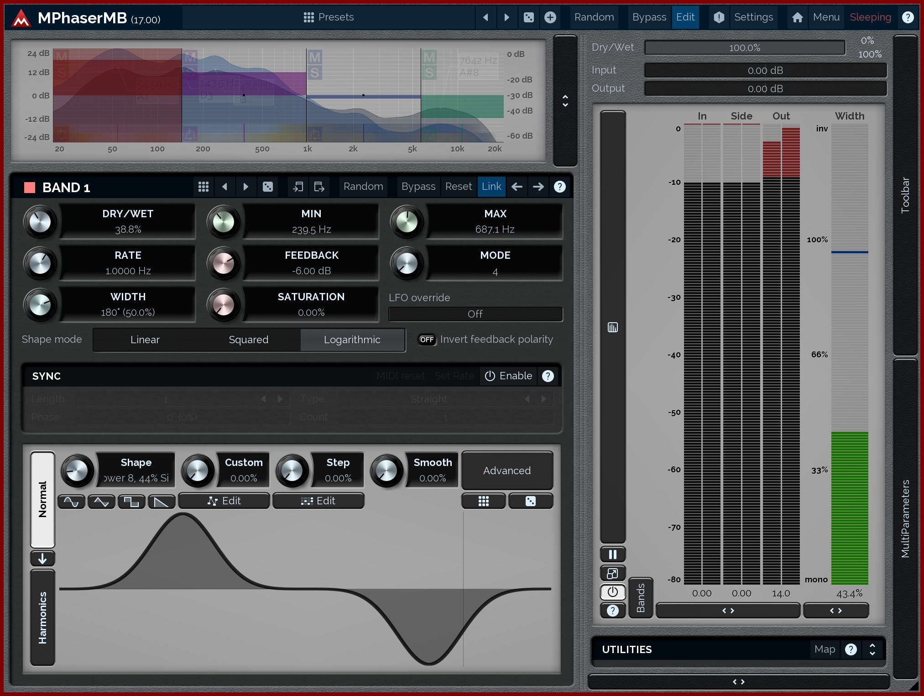Toggle Invert feedback polarity switch
The height and width of the screenshot is (696, 924).
pos(427,340)
